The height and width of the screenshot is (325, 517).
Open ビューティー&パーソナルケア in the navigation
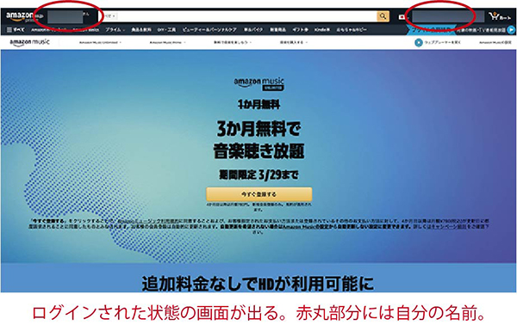tap(209, 29)
